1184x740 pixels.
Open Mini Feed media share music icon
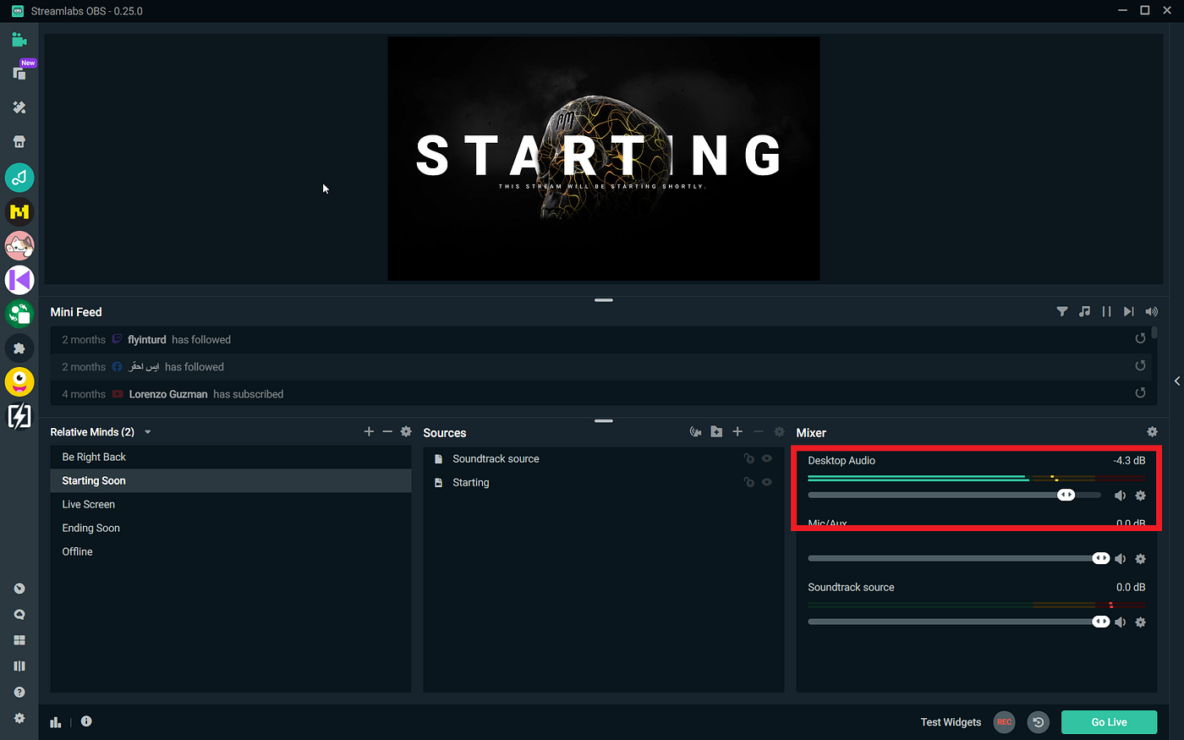click(1084, 311)
